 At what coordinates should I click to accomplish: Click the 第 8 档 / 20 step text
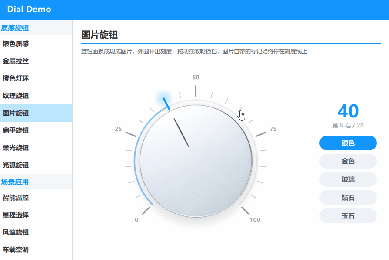coord(348,125)
